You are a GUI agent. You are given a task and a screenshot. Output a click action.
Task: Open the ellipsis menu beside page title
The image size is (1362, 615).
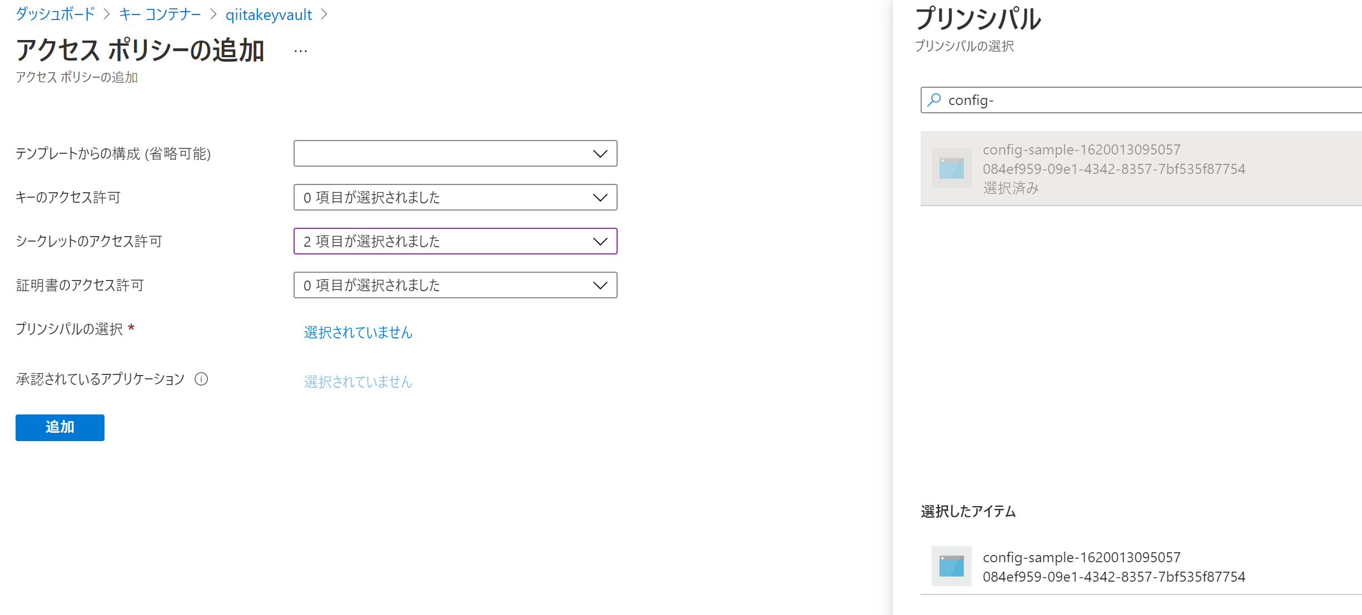301,51
